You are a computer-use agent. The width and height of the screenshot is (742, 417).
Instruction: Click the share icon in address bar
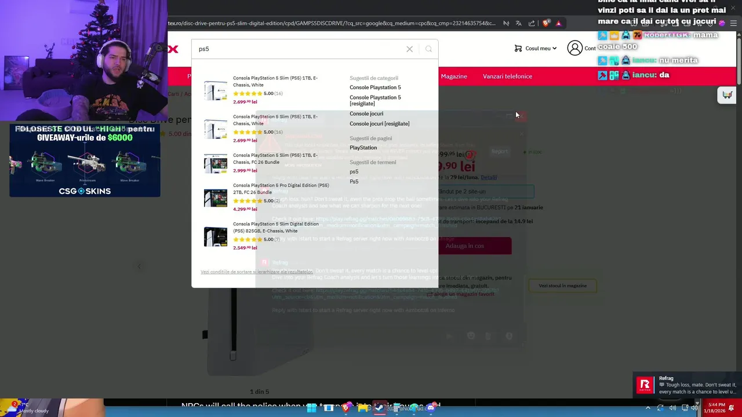(532, 23)
